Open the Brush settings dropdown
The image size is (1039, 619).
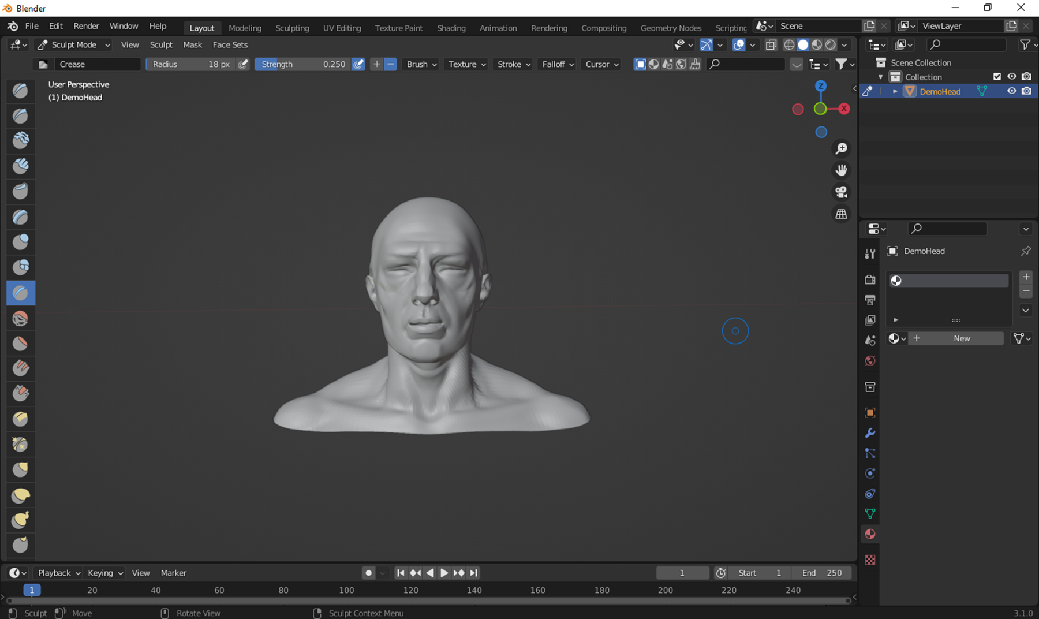tap(421, 64)
